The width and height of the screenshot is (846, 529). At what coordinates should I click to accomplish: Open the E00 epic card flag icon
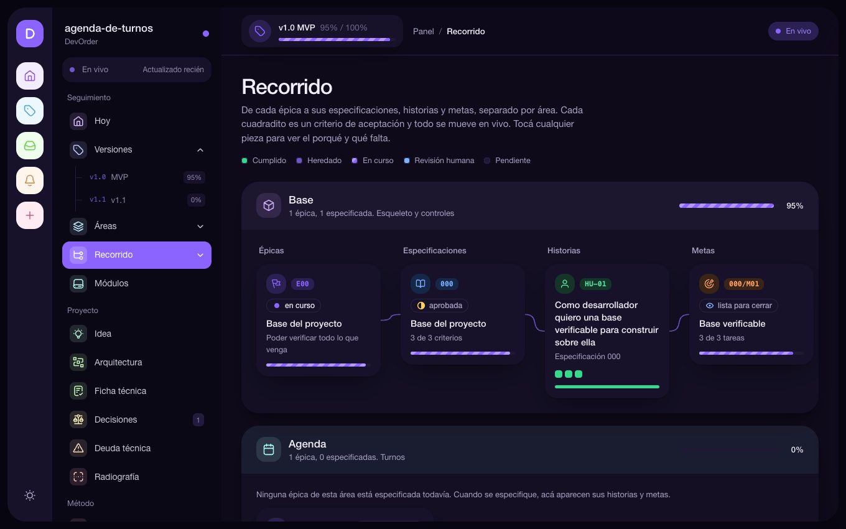click(276, 284)
